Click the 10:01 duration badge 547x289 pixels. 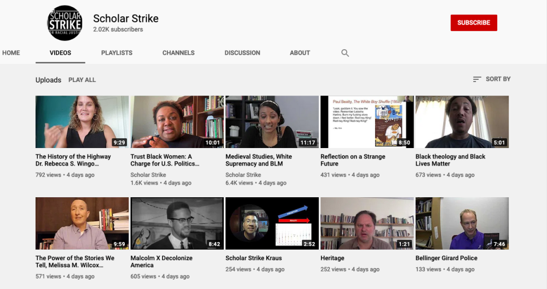212,142
